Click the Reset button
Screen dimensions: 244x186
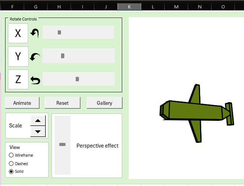coord(63,103)
